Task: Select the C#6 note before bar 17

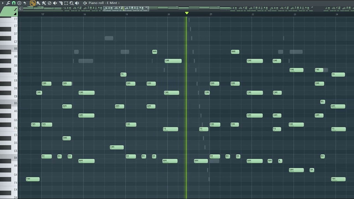Action: pyautogui.click(x=39, y=93)
